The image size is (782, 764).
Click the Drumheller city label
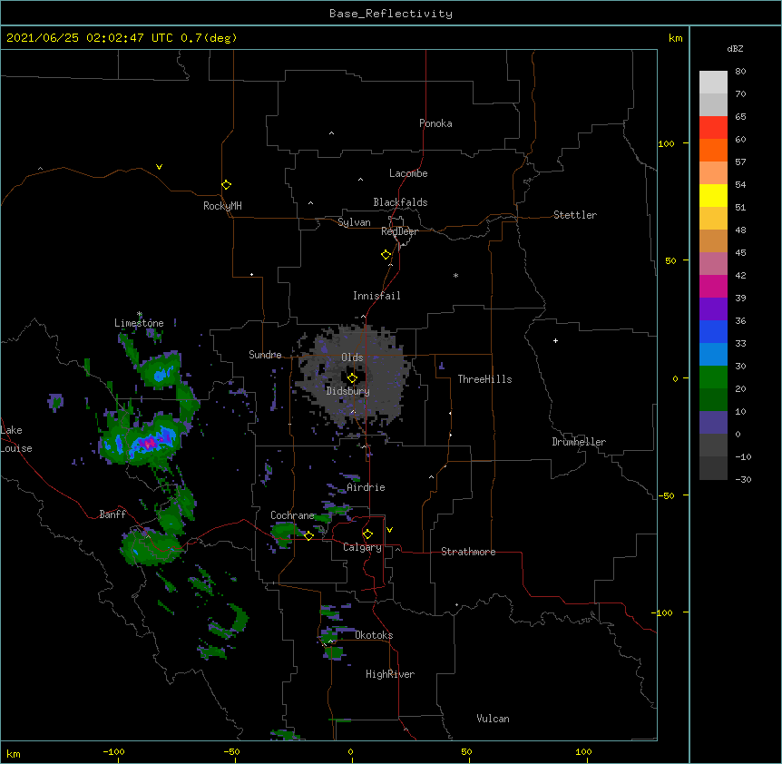point(579,442)
